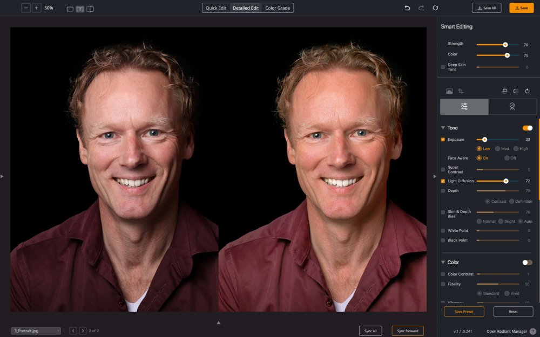Open the 3_Portrait.jpg file dropdown
The width and height of the screenshot is (540, 337).
tap(36, 331)
